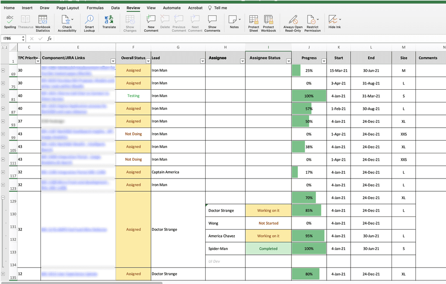This screenshot has height=284, width=446.
Task: Click the 'Completed' status for Spider-Man
Action: (x=268, y=249)
